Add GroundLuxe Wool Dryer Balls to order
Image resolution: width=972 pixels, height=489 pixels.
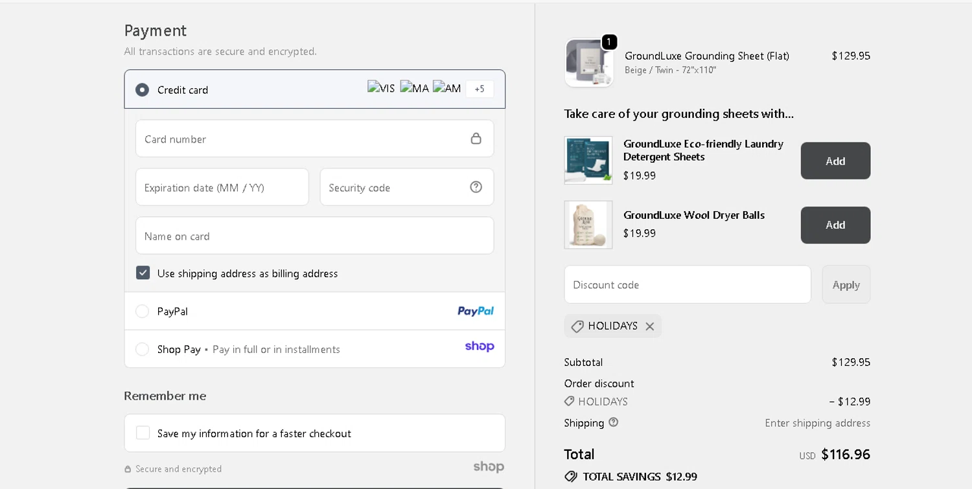point(835,225)
